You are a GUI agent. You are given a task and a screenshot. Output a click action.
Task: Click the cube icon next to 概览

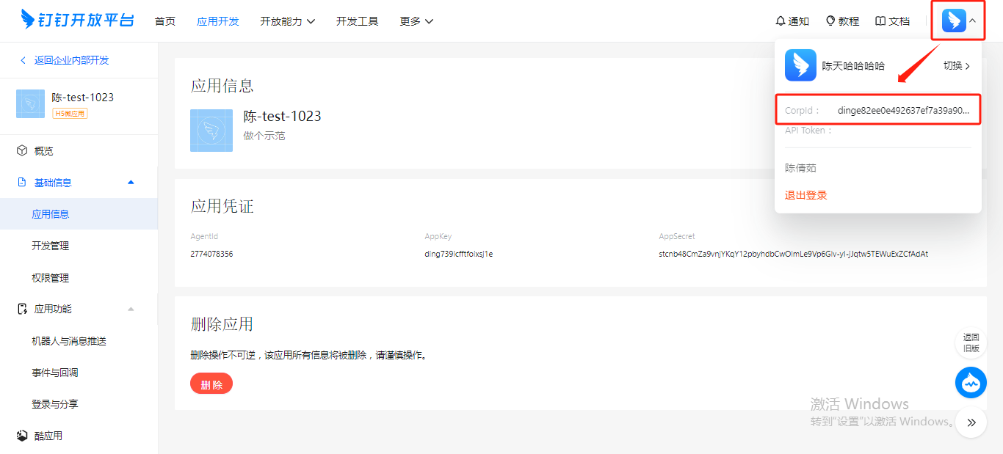click(22, 150)
